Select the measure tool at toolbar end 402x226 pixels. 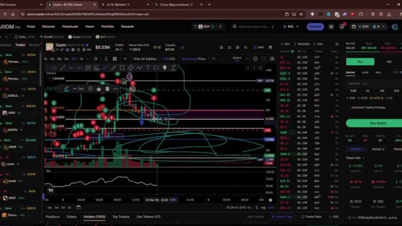[x=173, y=68]
